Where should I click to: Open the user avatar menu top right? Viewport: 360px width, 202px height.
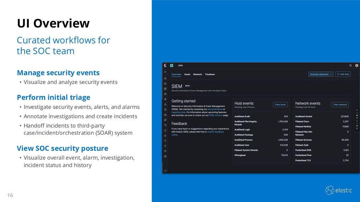tap(356, 66)
